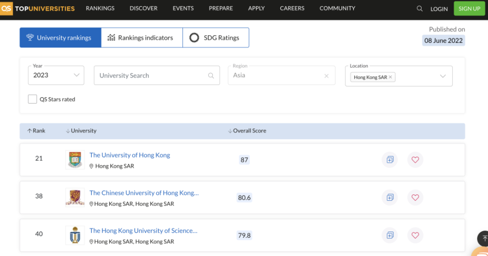
Task: Click the 08 June 2022 date
Action: (x=444, y=41)
